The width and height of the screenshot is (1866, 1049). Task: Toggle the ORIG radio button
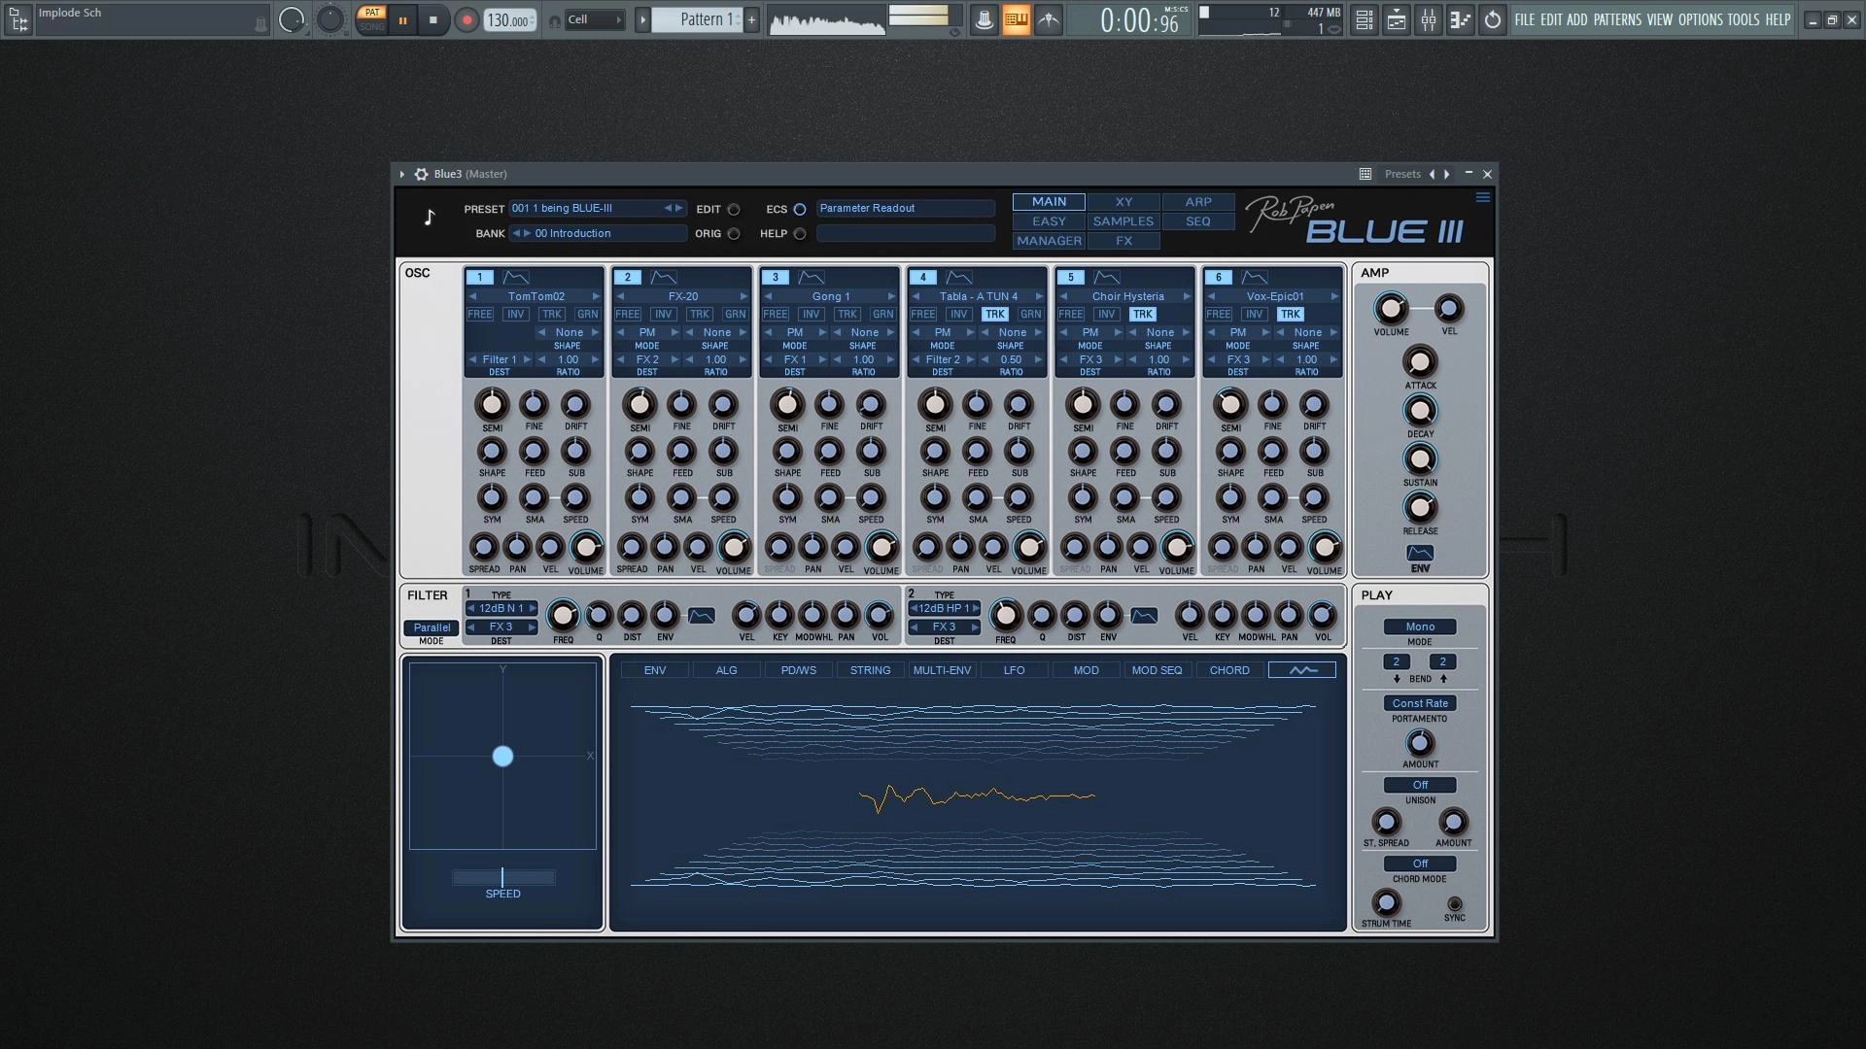734,233
